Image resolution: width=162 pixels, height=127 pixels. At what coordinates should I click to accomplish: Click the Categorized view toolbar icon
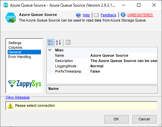coord(51,42)
